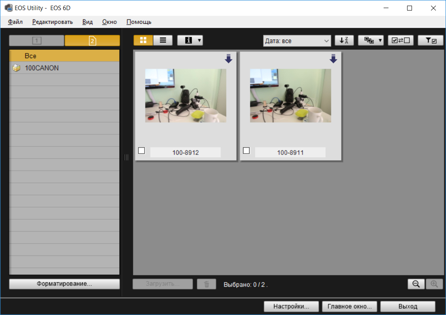Switch to list view mode

163,40
